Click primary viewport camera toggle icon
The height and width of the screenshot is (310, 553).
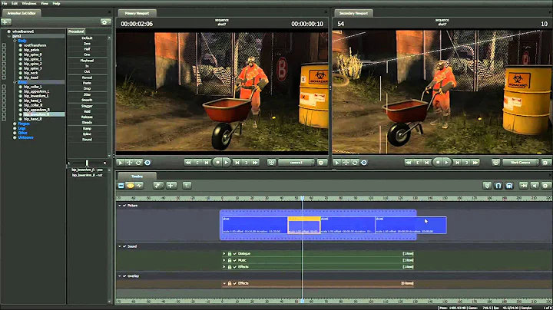pos(271,163)
